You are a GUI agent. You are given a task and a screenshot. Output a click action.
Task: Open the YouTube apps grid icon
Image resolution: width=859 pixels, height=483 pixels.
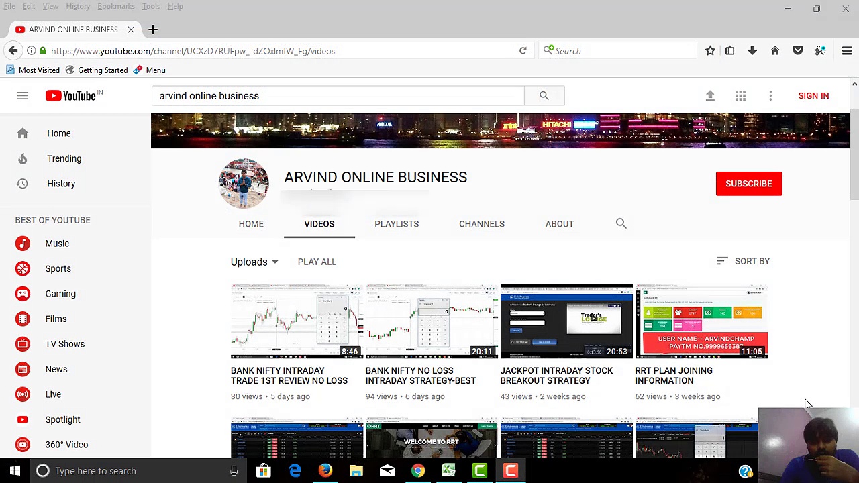[740, 96]
